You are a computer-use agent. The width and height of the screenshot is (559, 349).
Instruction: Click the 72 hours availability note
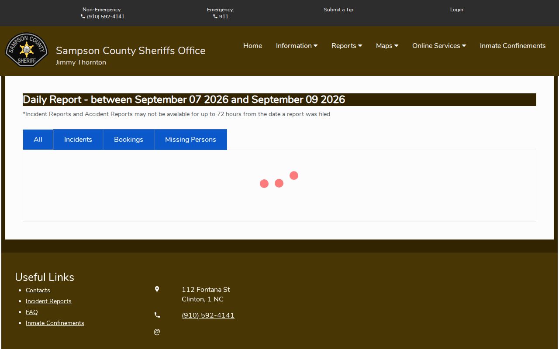[176, 114]
